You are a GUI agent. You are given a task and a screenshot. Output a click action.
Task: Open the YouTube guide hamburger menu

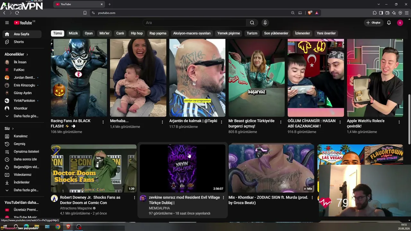click(x=7, y=23)
